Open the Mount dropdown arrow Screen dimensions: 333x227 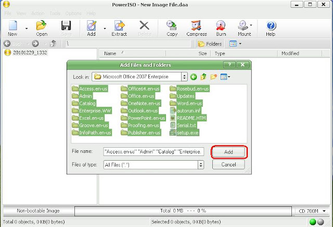[251, 25]
